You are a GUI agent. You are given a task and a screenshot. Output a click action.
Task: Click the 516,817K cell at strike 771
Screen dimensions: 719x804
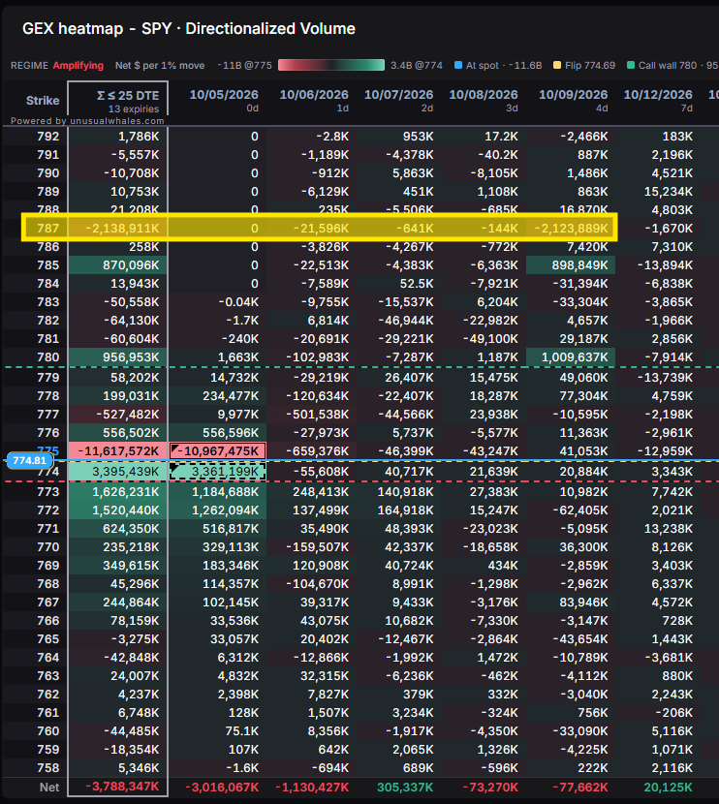tap(217, 529)
